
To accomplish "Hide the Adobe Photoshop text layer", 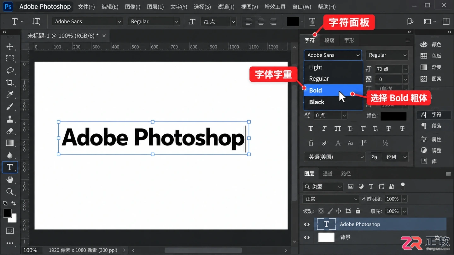I will click(x=306, y=224).
